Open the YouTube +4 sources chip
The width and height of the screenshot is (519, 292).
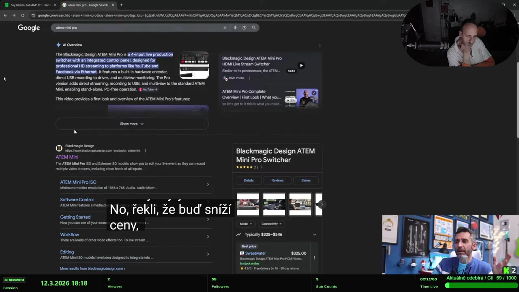(148, 89)
